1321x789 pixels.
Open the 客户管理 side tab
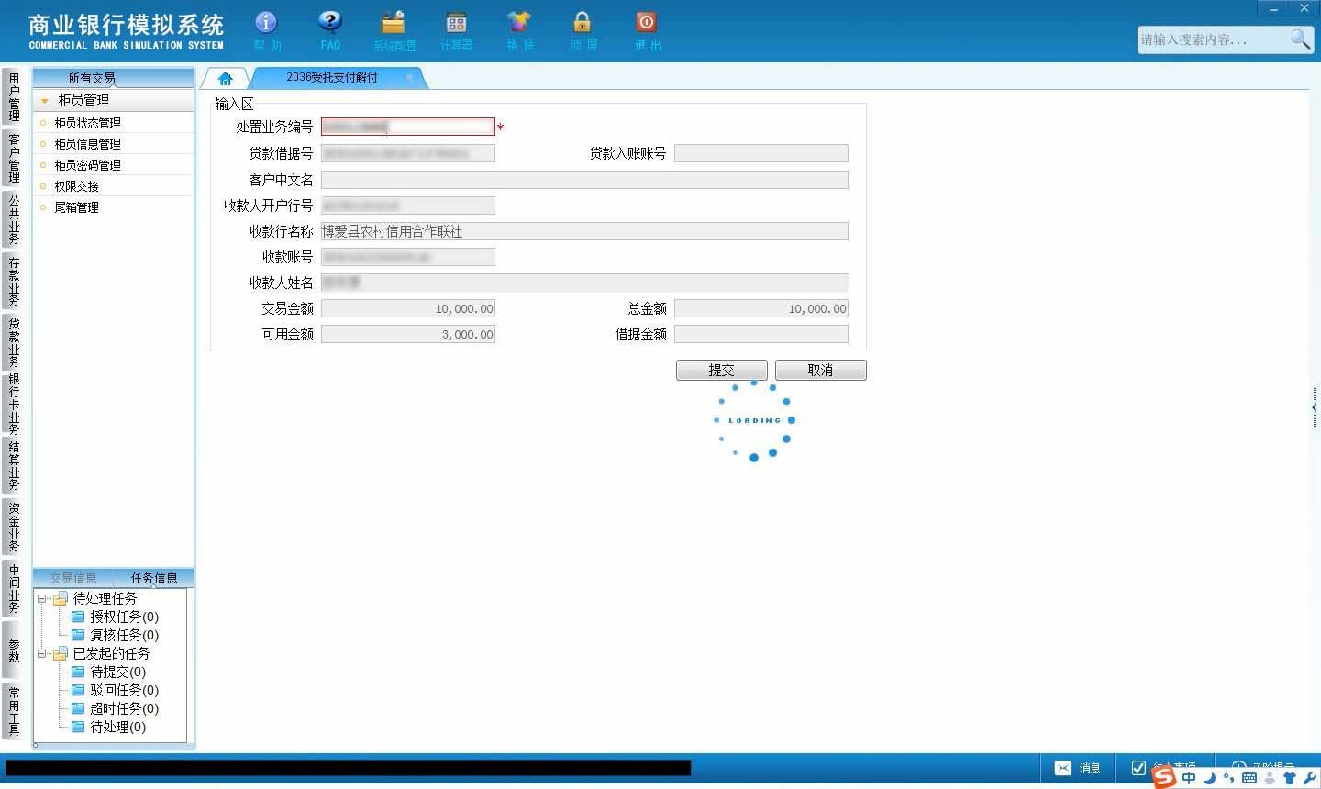[x=13, y=158]
